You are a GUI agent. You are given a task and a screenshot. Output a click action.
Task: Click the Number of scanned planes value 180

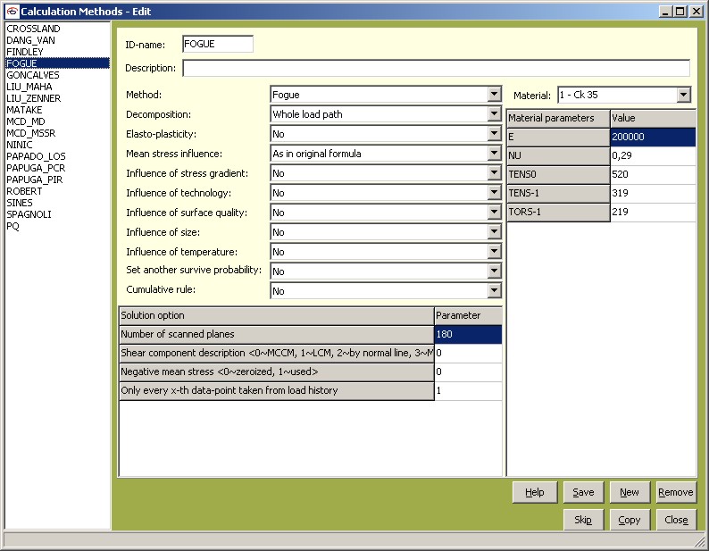click(468, 334)
